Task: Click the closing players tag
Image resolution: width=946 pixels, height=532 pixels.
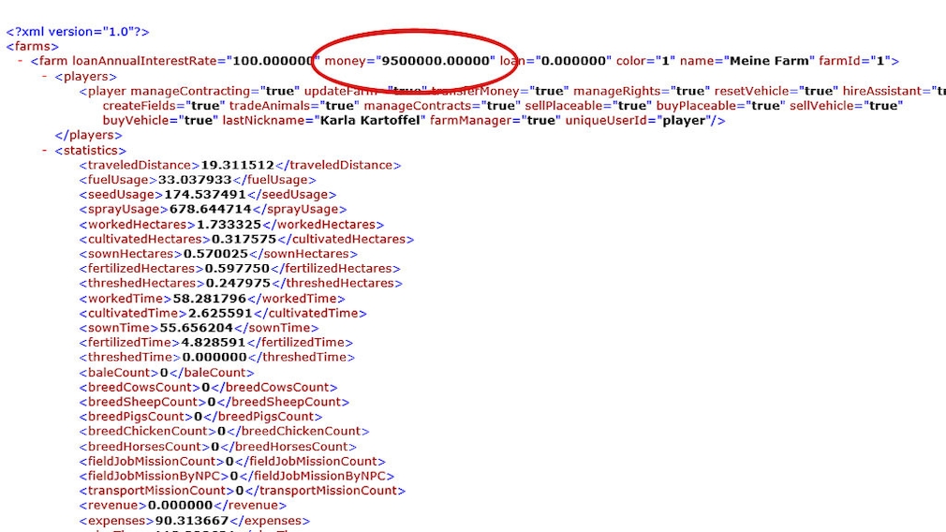Action: [x=90, y=136]
